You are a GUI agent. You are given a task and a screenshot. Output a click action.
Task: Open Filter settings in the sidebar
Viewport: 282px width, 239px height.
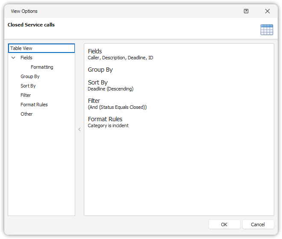[26, 95]
